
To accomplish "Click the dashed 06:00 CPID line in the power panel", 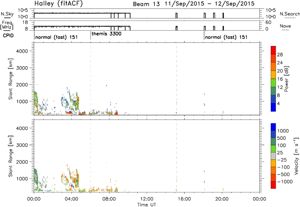I will (x=90, y=79).
